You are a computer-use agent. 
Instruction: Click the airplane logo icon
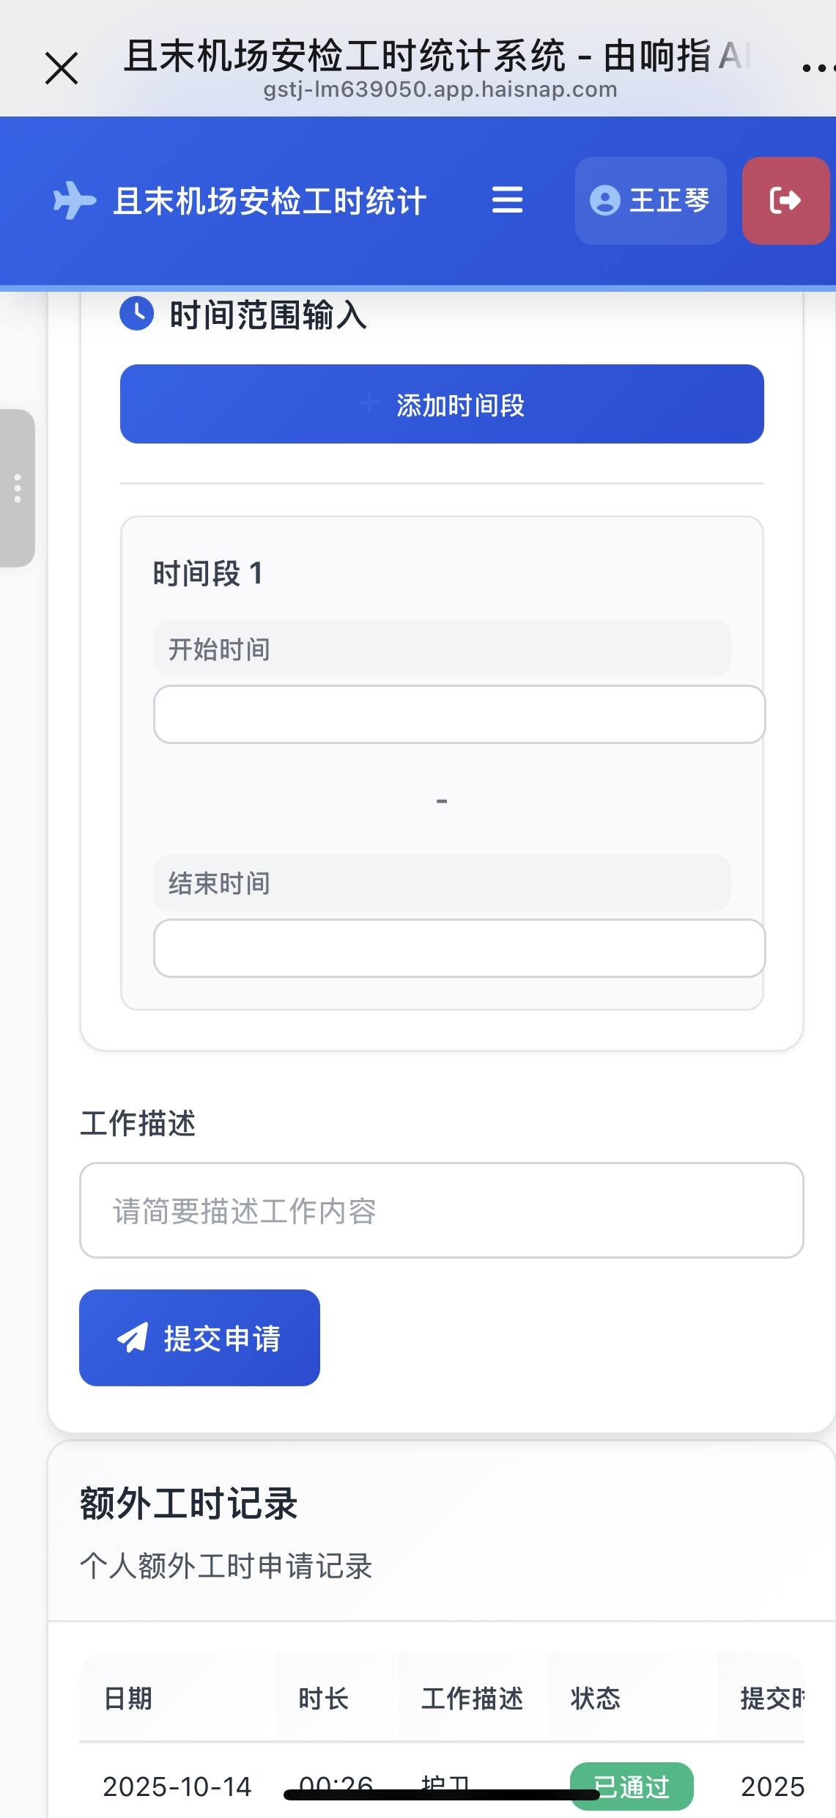tap(74, 200)
